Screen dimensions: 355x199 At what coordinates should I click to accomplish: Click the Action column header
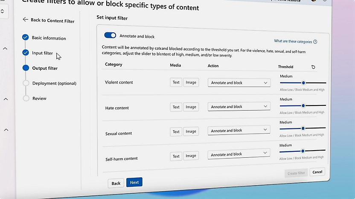tap(213, 65)
